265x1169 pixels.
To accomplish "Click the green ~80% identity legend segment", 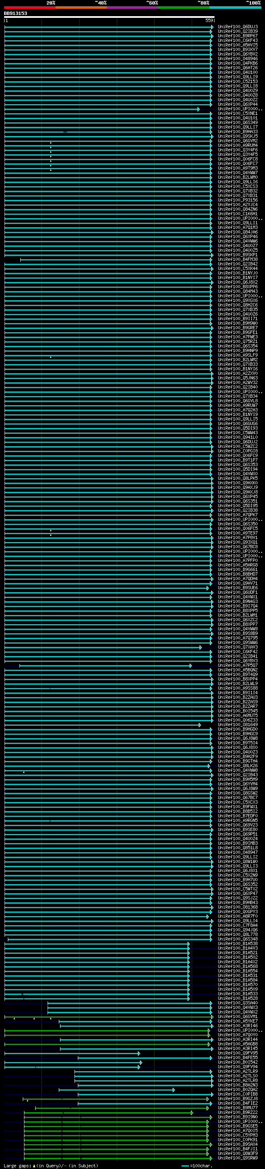I will (184, 7).
